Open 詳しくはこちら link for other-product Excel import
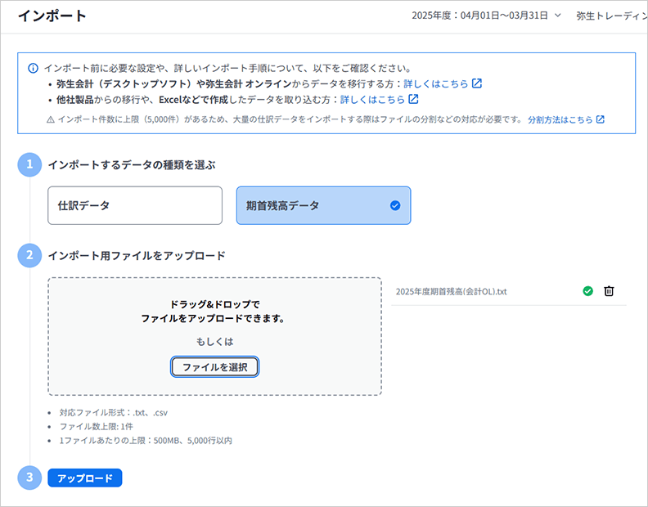This screenshot has width=648, height=507. tap(372, 100)
